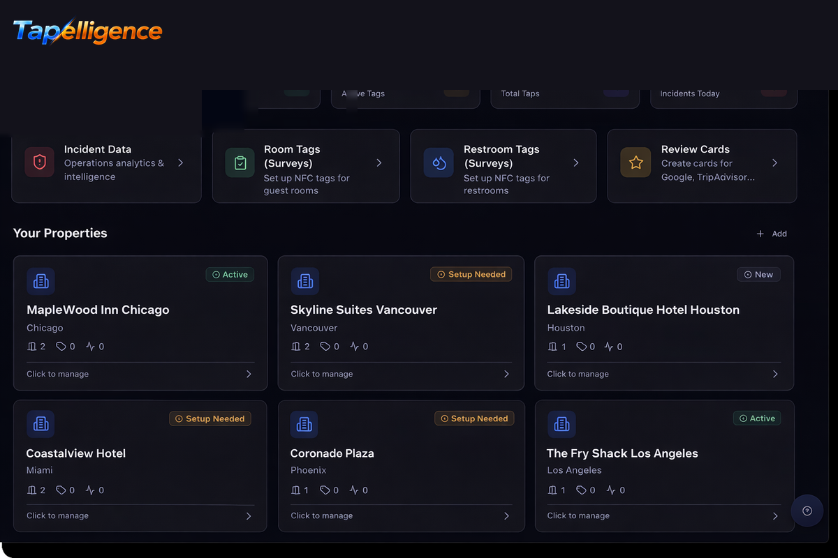
Task: Click the plus icon beside Add
Action: point(760,234)
